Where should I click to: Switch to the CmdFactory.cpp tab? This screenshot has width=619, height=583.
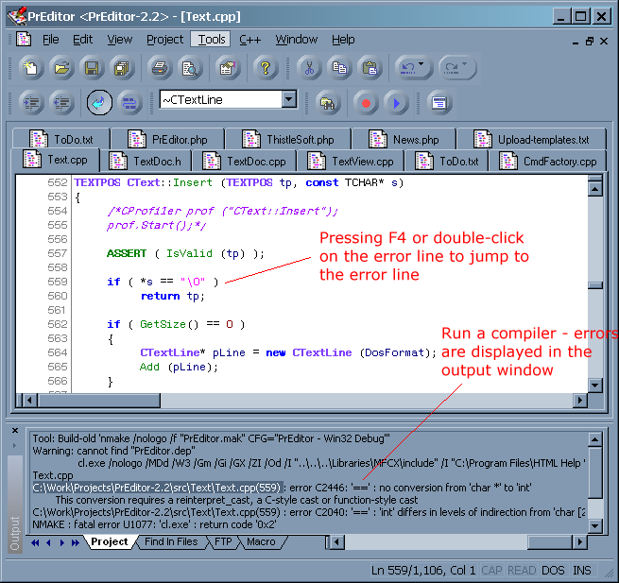[548, 161]
